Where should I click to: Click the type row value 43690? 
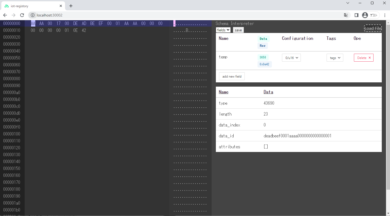pyautogui.click(x=269, y=103)
